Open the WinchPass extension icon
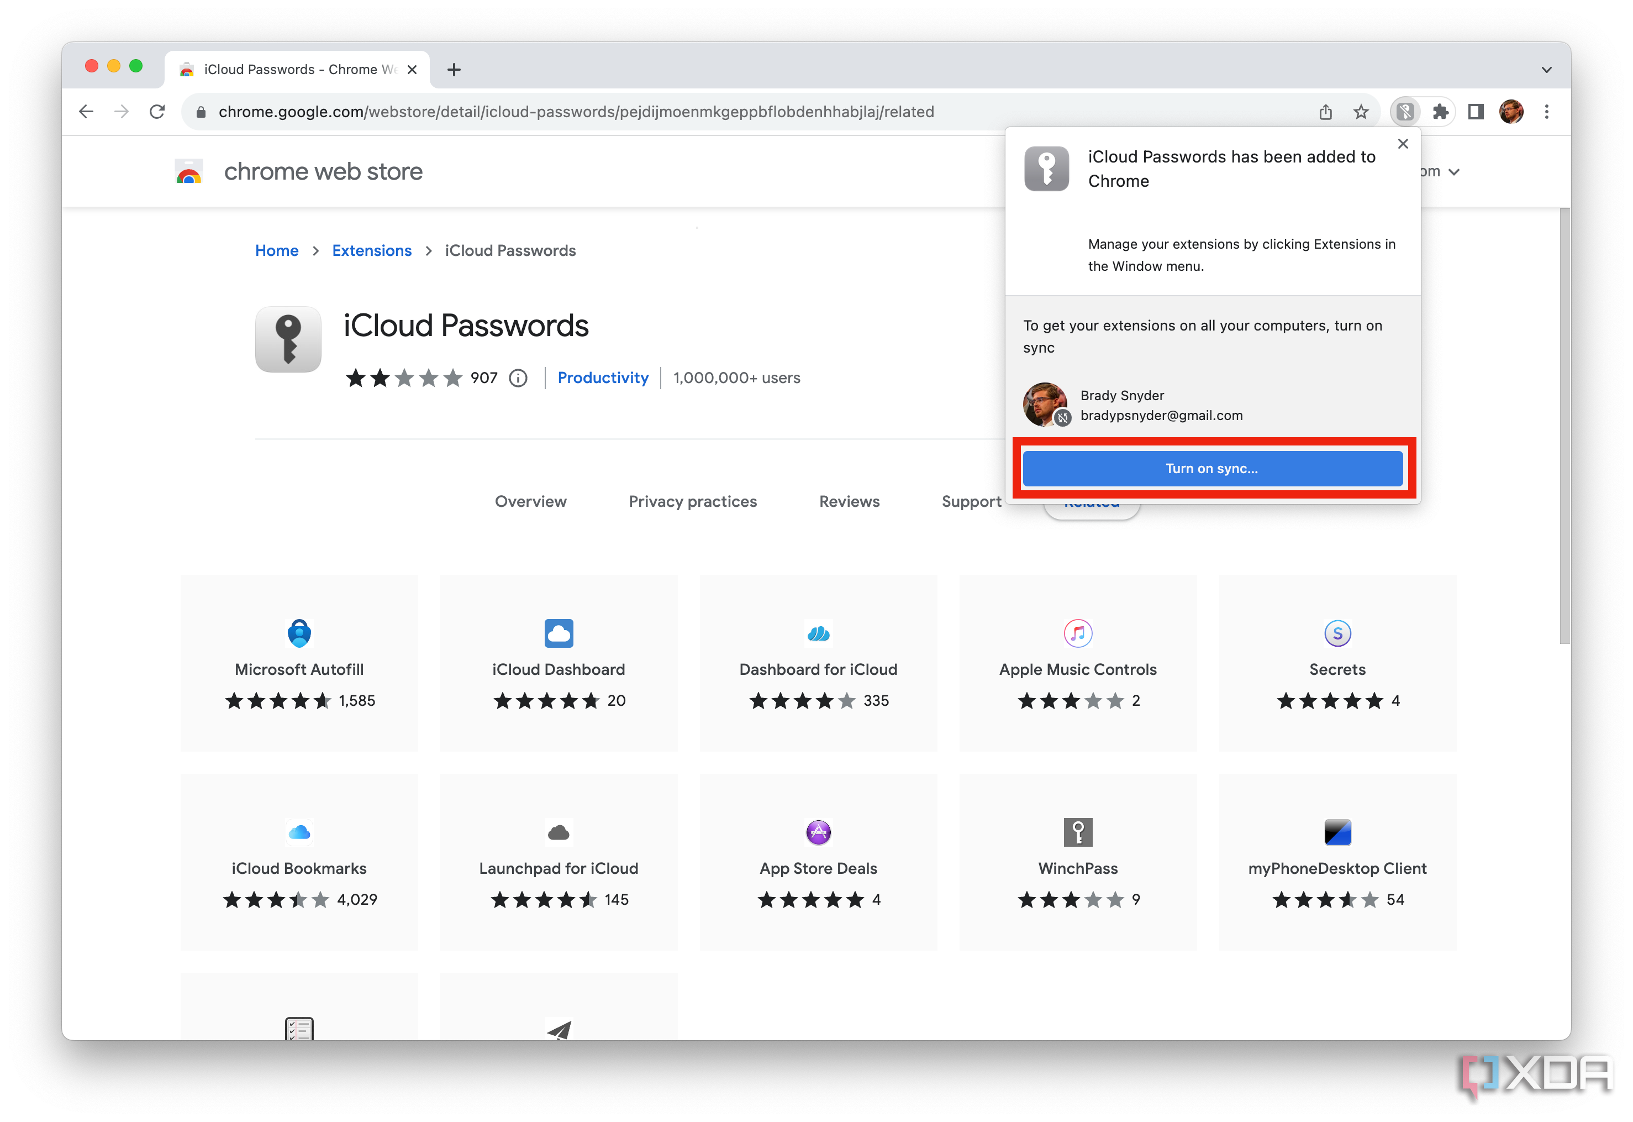This screenshot has width=1633, height=1122. click(1077, 832)
